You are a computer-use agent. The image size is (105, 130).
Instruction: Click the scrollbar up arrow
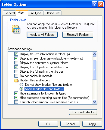94,54
